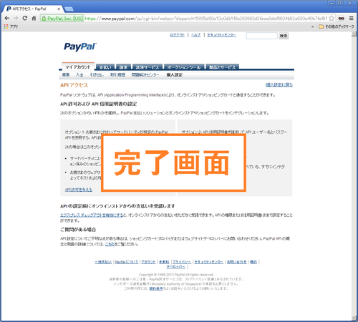
Task: Focus the search text box
Action: [x=261, y=36]
